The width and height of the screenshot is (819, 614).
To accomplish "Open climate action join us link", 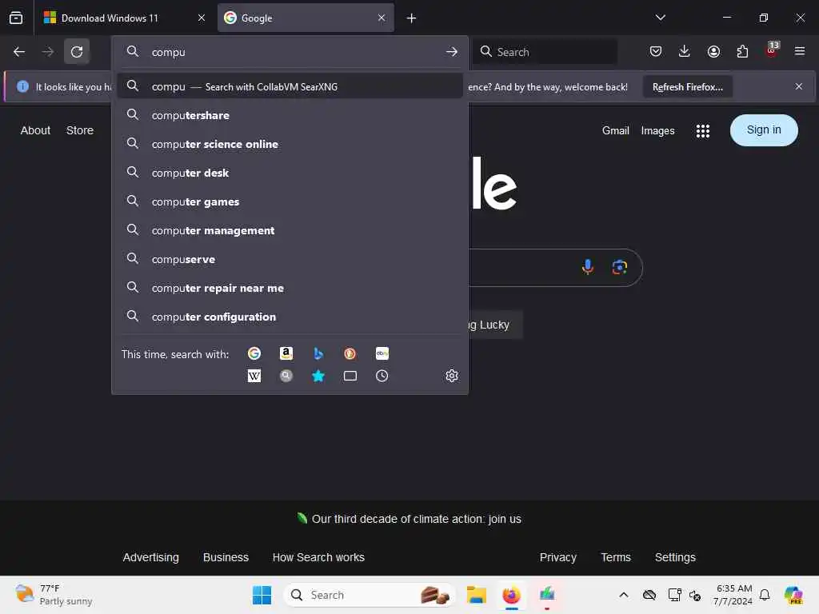I will [416, 519].
